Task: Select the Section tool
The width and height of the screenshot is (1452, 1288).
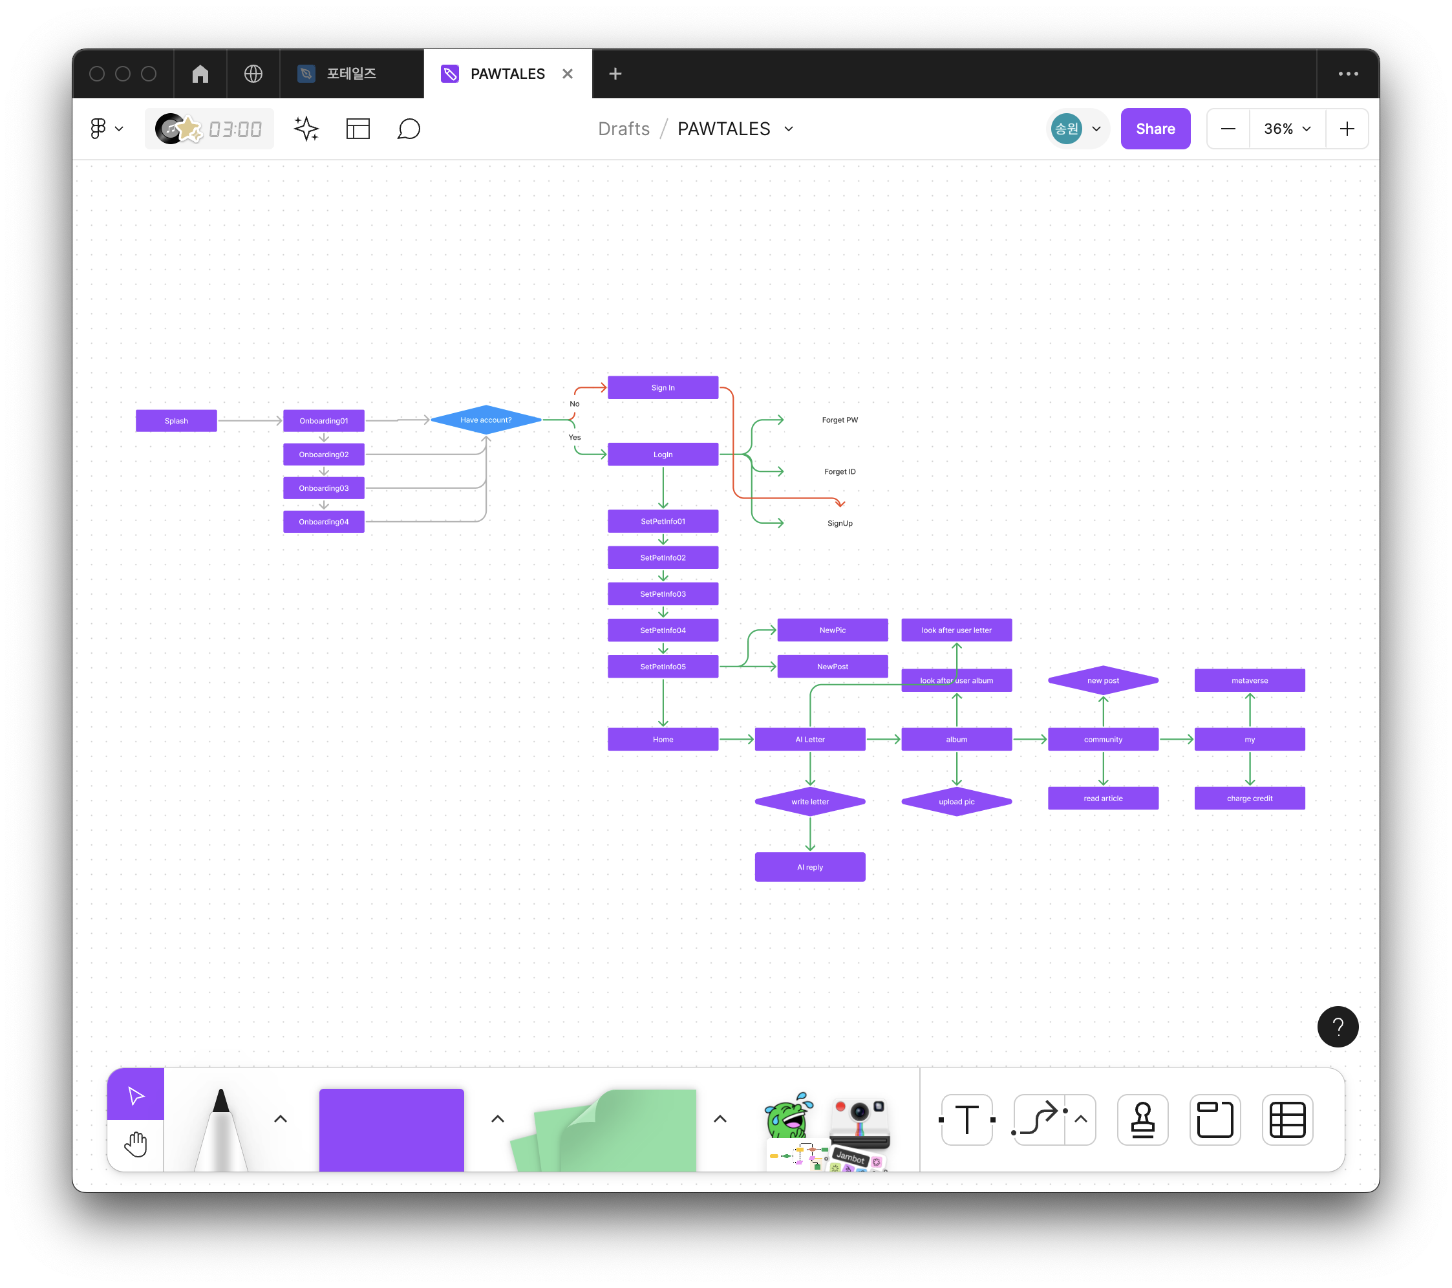Action: [x=1215, y=1120]
